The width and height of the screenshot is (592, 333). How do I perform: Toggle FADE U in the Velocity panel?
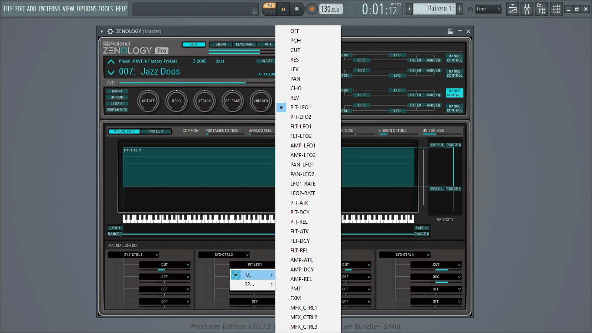[x=437, y=145]
